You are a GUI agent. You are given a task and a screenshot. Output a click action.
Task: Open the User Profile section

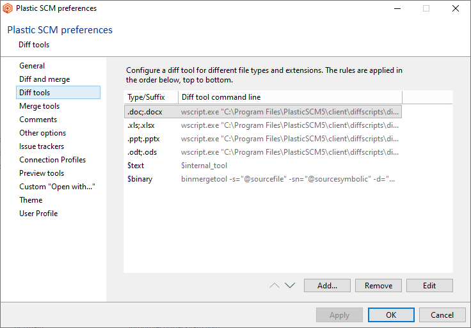(x=38, y=214)
